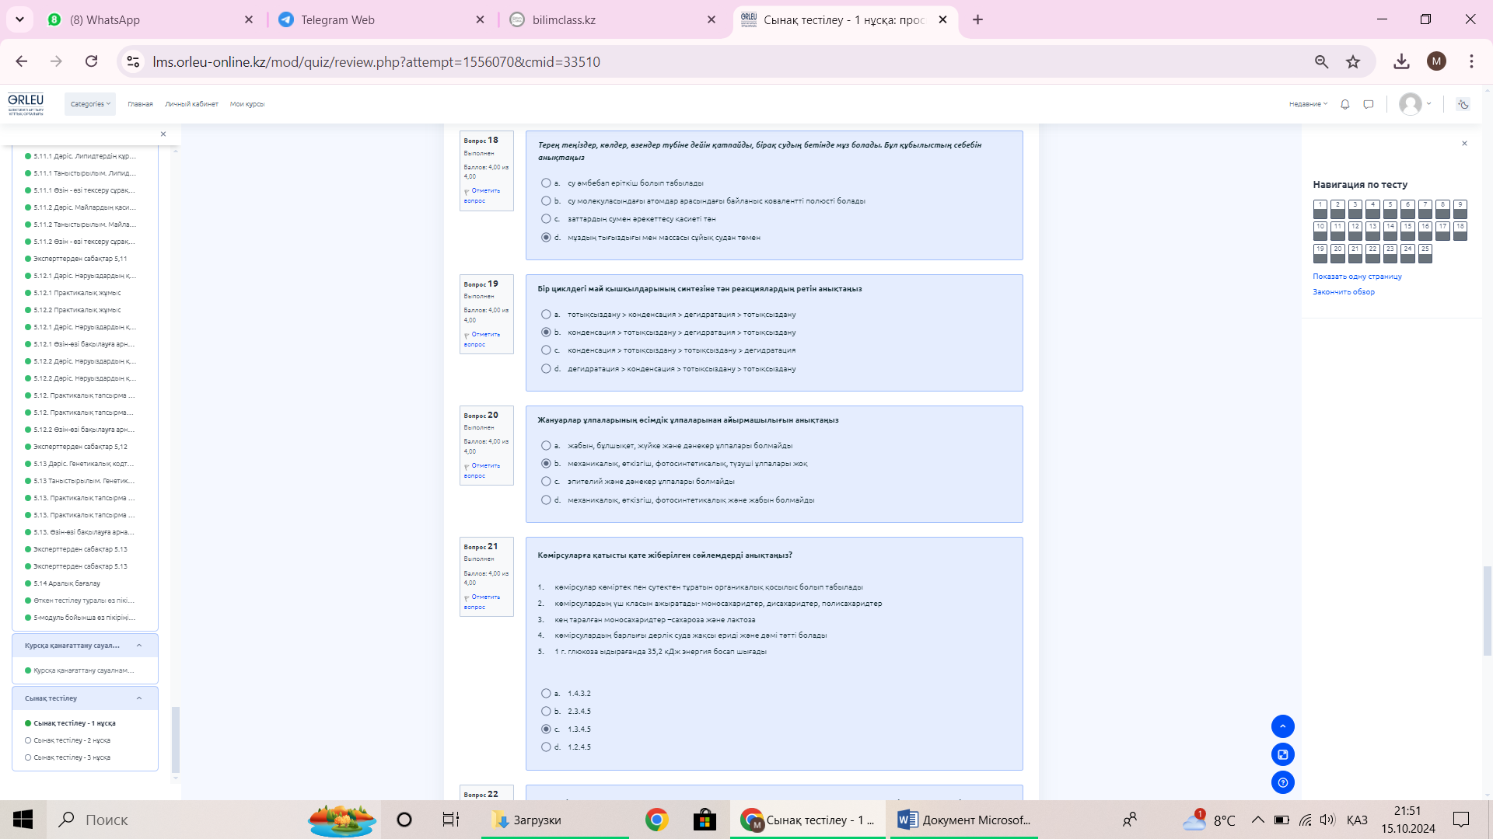This screenshot has height=839, width=1493.
Task: Click the Закончить обзор link
Action: click(x=1343, y=292)
